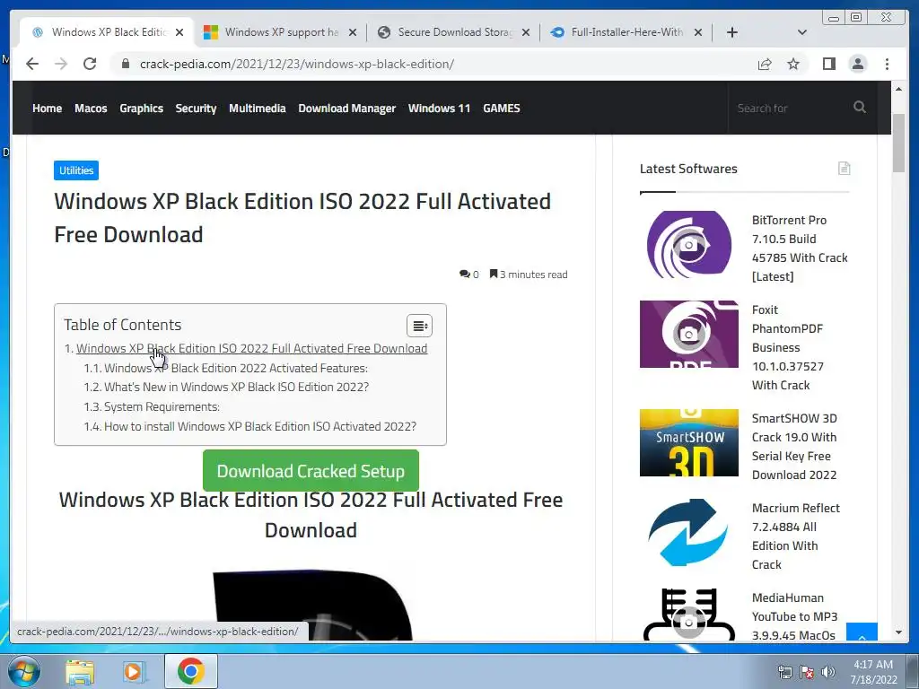This screenshot has width=919, height=689.
Task: Open the Windows Start button
Action: (x=24, y=671)
